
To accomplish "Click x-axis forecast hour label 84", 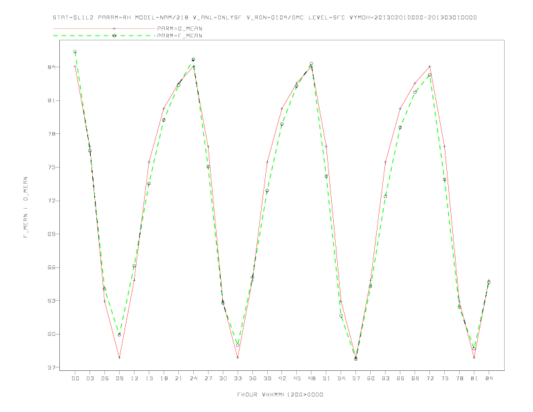I will coord(489,378).
